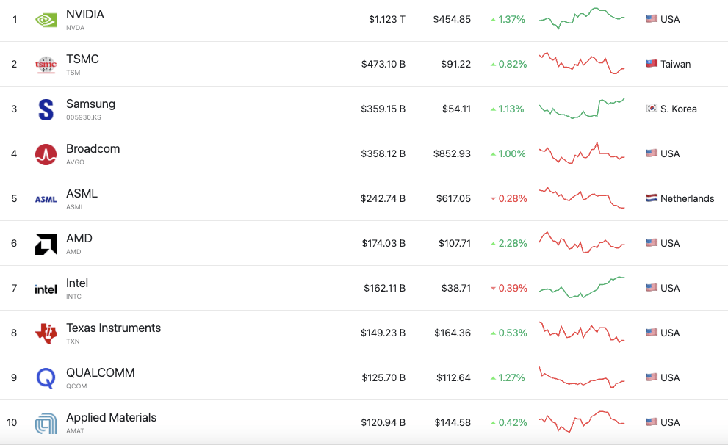The image size is (728, 445).
Task: Select the $359.15 B market cap value
Action: [383, 109]
